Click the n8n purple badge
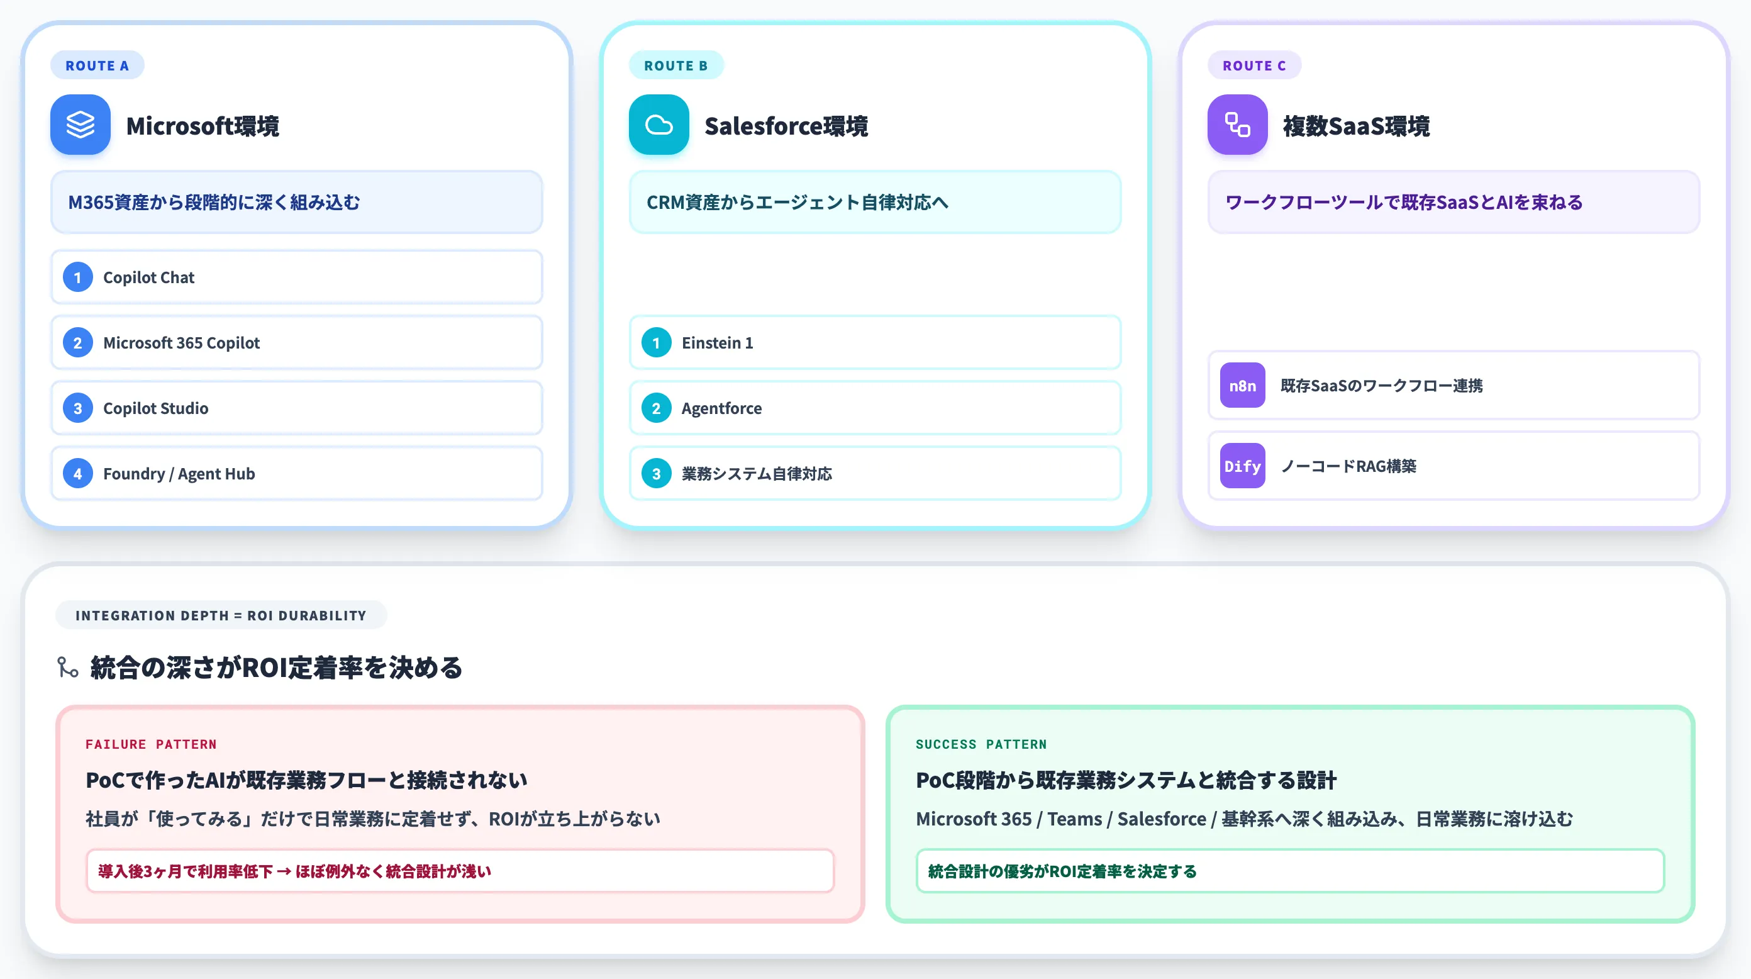1751x979 pixels. tap(1243, 386)
